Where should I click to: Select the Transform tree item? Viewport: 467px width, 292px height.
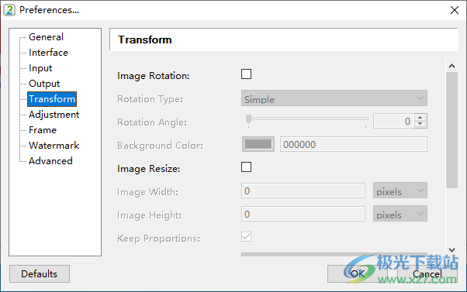52,99
